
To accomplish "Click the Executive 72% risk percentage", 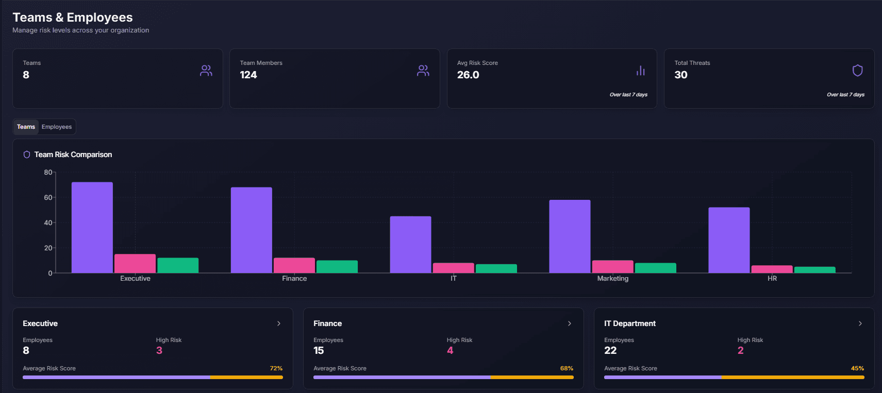I will point(276,368).
